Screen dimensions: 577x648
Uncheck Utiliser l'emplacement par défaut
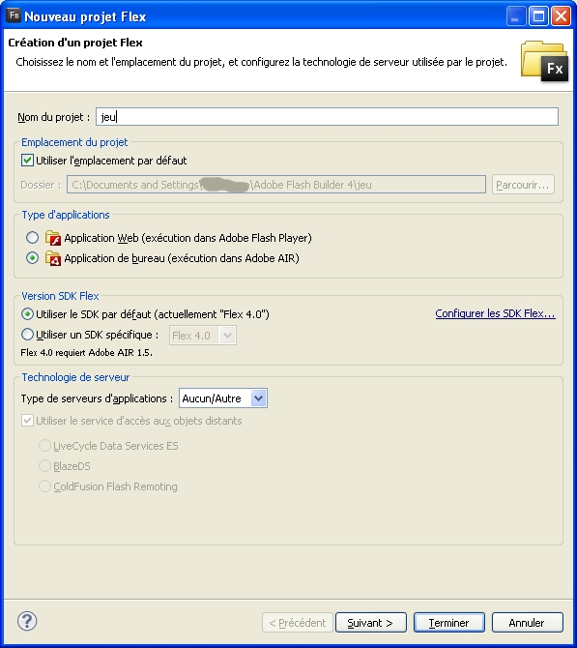pyautogui.click(x=27, y=161)
